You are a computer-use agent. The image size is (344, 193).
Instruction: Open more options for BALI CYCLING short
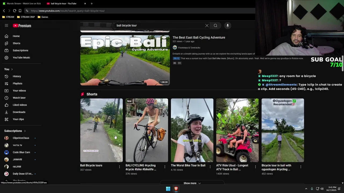click(165, 167)
